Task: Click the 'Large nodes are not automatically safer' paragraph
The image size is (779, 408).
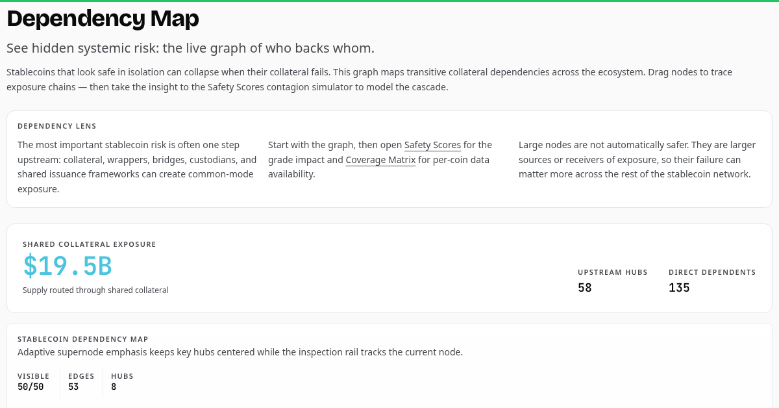Action: coord(637,160)
